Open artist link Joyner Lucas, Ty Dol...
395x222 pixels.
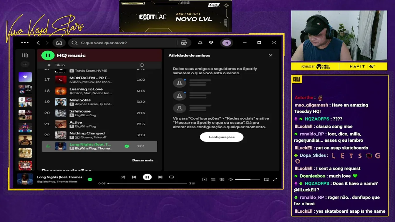pyautogui.click(x=94, y=104)
